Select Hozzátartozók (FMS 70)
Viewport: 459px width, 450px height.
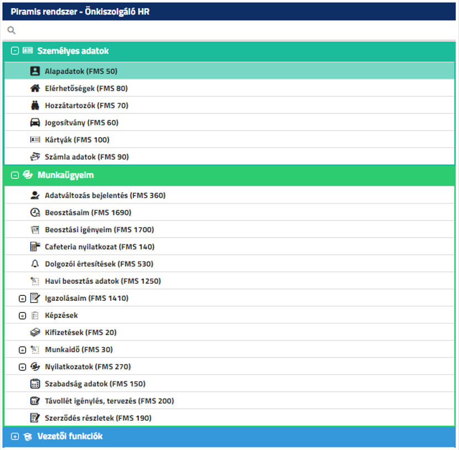229,106
